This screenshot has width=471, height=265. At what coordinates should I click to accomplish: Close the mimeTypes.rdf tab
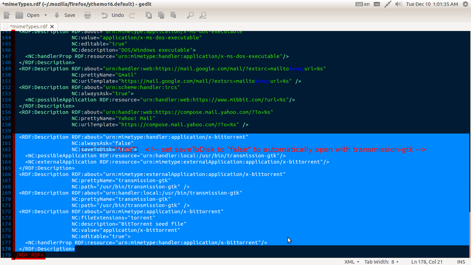pos(52,27)
